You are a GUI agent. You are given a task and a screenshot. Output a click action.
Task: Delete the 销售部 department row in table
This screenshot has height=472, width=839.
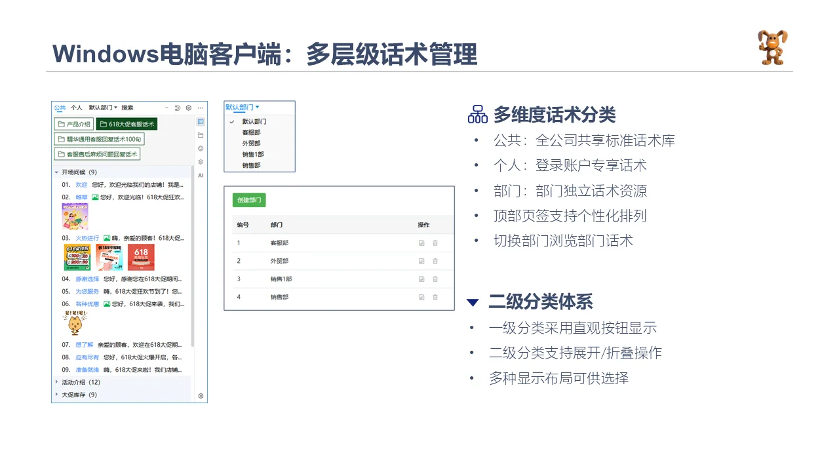pos(435,297)
